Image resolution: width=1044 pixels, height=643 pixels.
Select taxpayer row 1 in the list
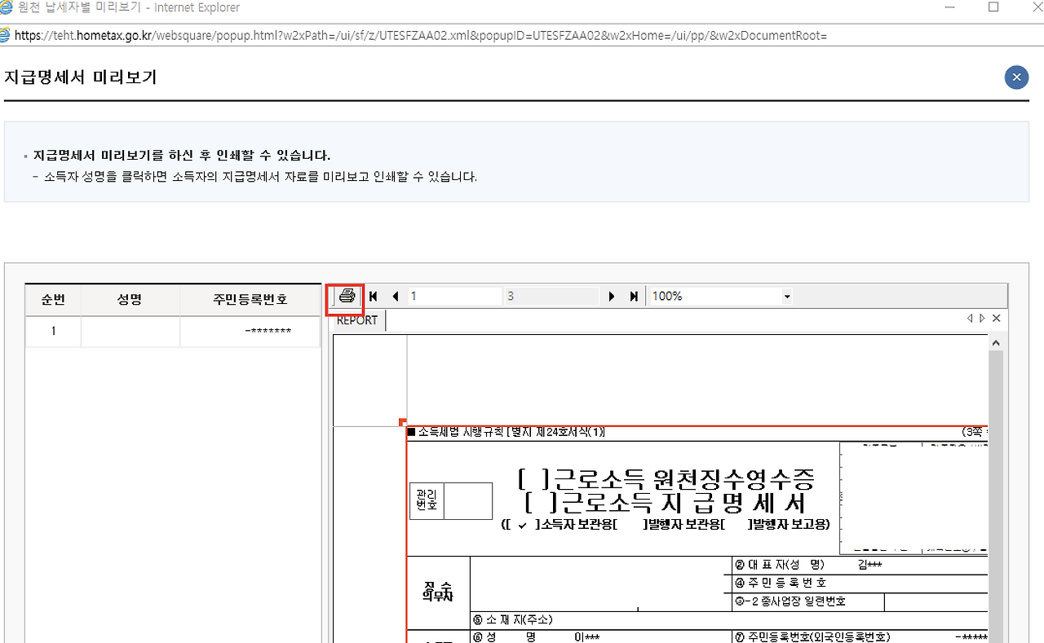tap(130, 331)
